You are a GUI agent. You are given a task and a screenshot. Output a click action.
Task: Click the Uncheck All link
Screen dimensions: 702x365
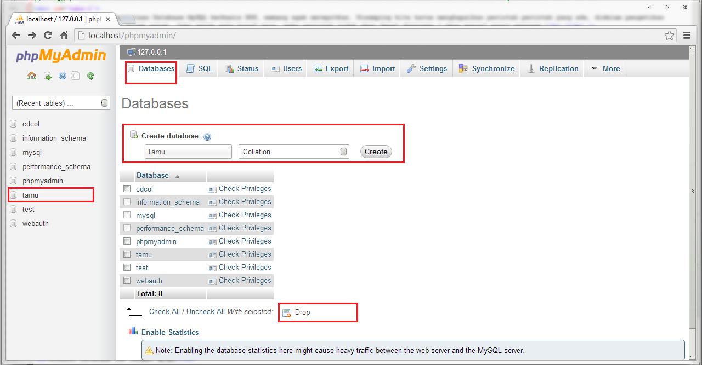(206, 311)
